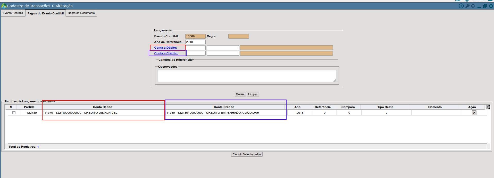Click the Limpar button

(x=253, y=94)
